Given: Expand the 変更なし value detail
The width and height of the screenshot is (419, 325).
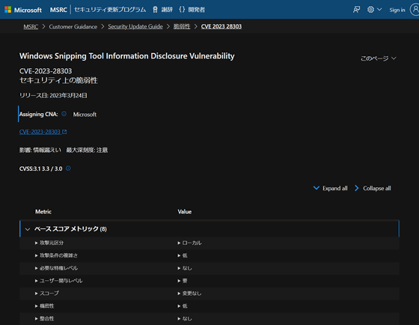Looking at the screenshot, I should [189, 293].
